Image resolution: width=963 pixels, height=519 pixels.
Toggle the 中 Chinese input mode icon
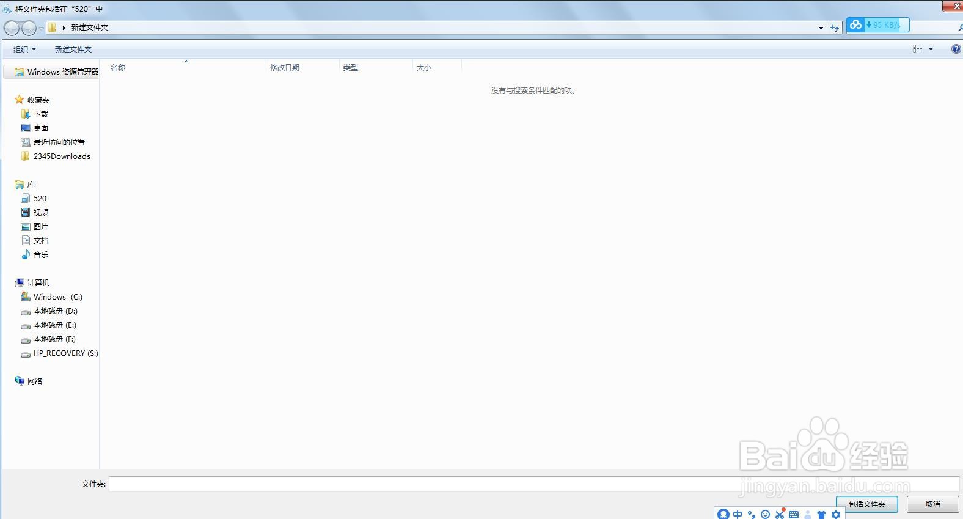pyautogui.click(x=738, y=515)
